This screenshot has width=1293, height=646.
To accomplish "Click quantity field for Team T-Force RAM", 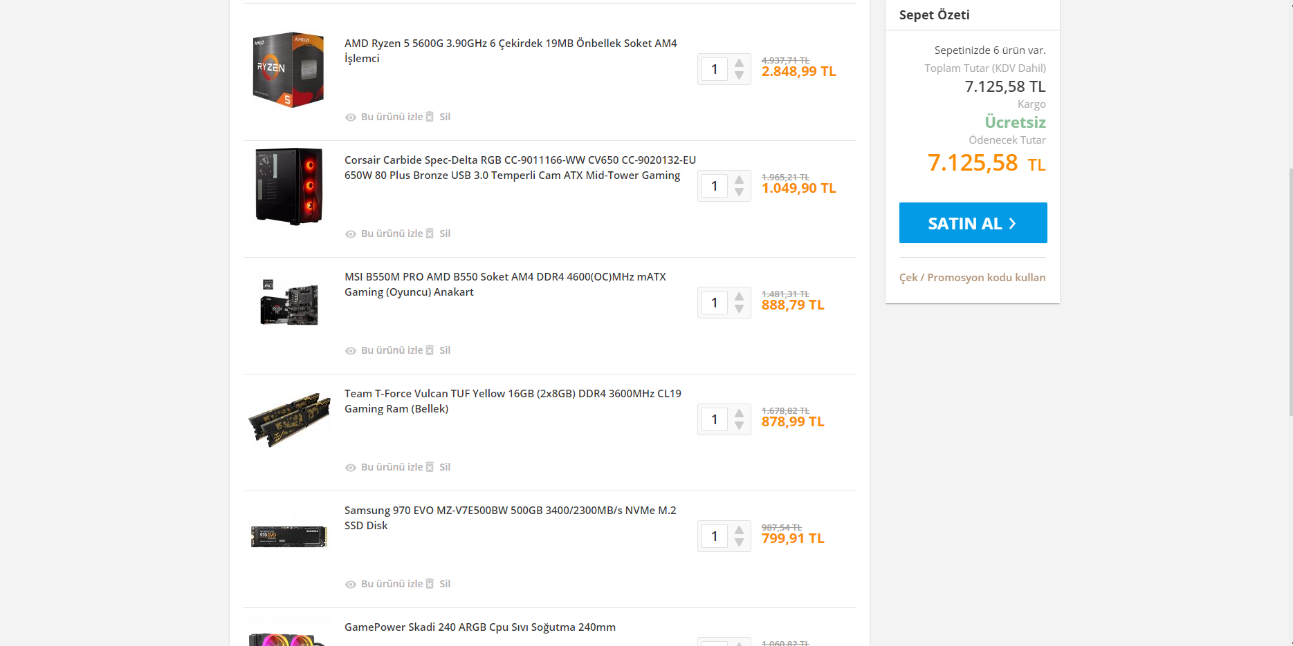I will pyautogui.click(x=715, y=419).
